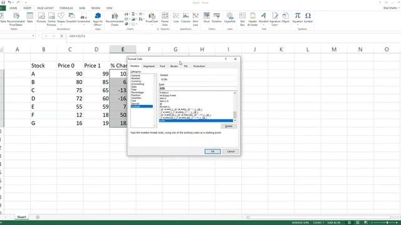Click the down arrow of the type list scrollbar
The height and width of the screenshot is (225, 401).
click(x=235, y=121)
